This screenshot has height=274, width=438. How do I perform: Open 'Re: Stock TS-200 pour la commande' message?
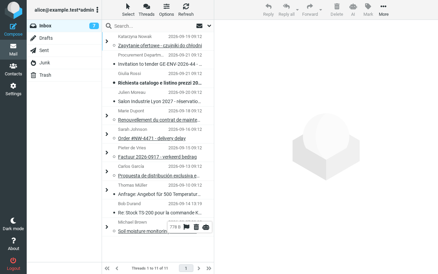[x=160, y=213]
